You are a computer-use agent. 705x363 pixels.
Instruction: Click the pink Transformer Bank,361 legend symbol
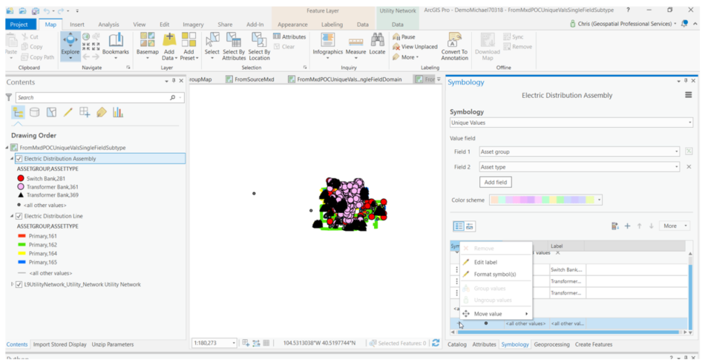21,186
